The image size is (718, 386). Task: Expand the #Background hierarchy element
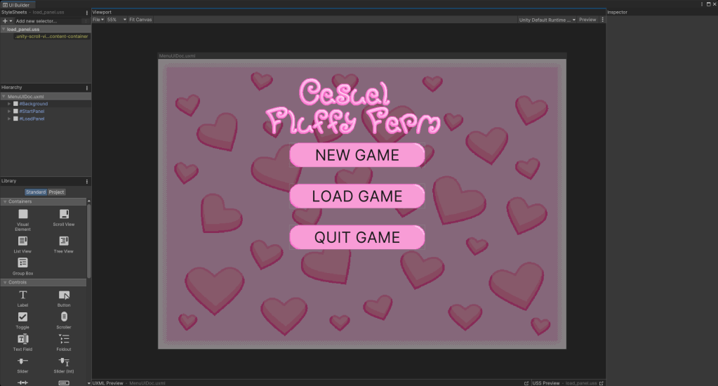pyautogui.click(x=9, y=104)
